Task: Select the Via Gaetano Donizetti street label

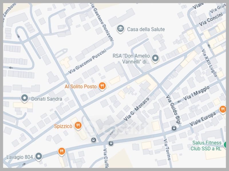Action: point(102,22)
